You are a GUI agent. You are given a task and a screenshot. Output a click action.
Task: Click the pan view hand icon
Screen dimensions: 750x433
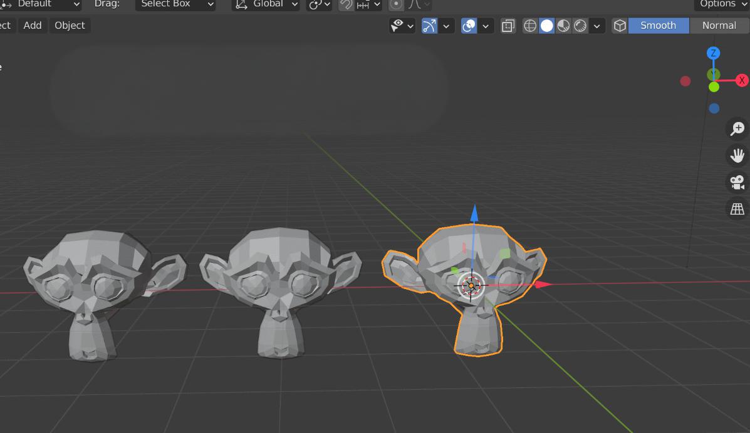coord(737,155)
